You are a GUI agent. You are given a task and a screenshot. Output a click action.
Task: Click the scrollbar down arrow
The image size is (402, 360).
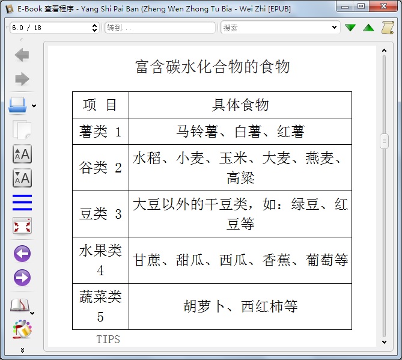click(x=384, y=342)
